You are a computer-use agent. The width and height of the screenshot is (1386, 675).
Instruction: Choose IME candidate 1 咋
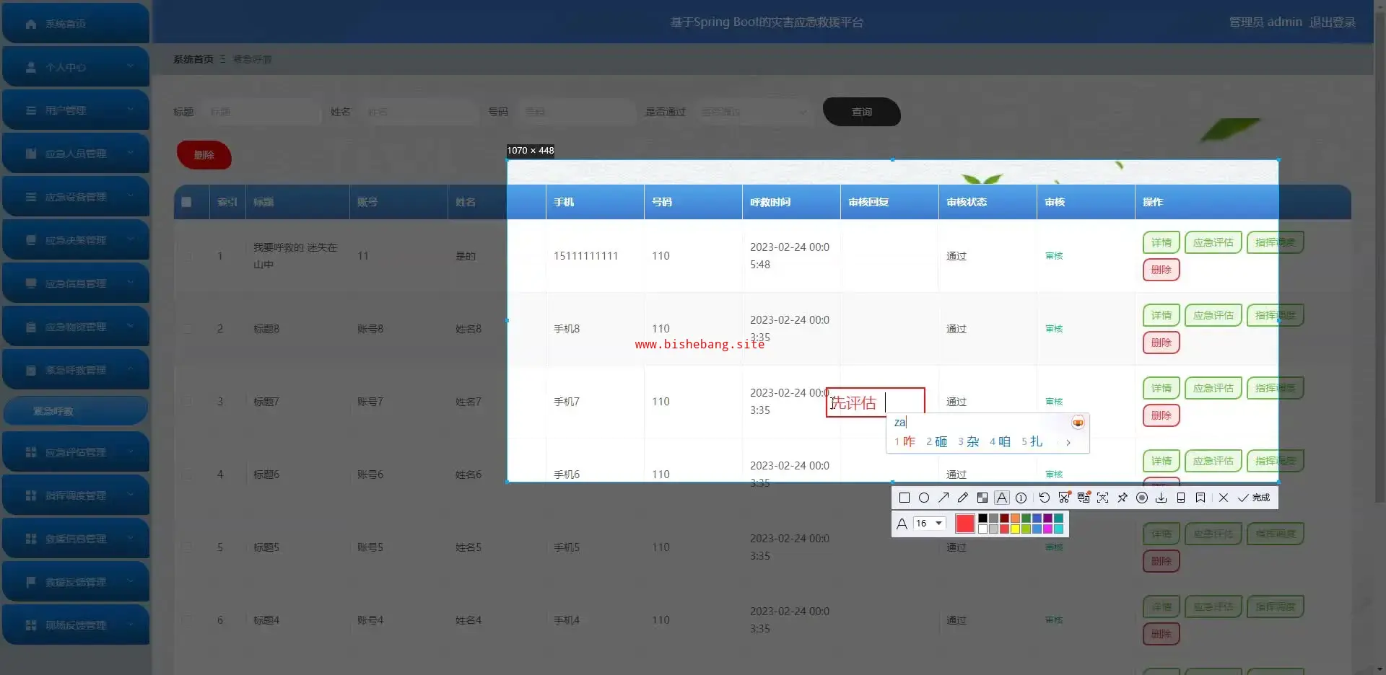pyautogui.click(x=905, y=442)
